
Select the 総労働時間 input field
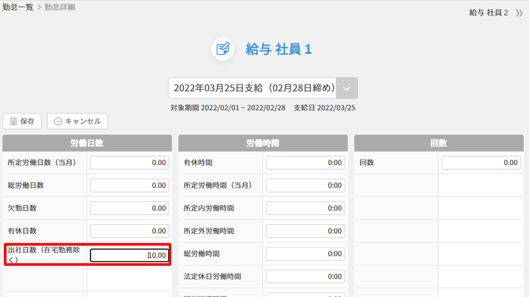tap(305, 254)
